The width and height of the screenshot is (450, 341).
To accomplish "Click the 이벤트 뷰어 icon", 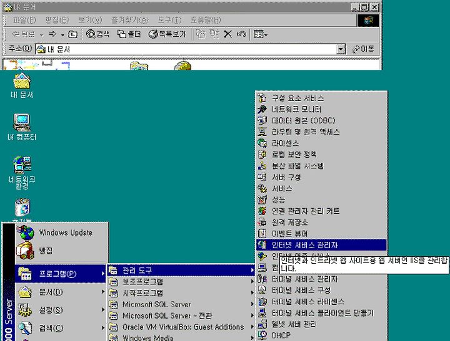I will (262, 234).
